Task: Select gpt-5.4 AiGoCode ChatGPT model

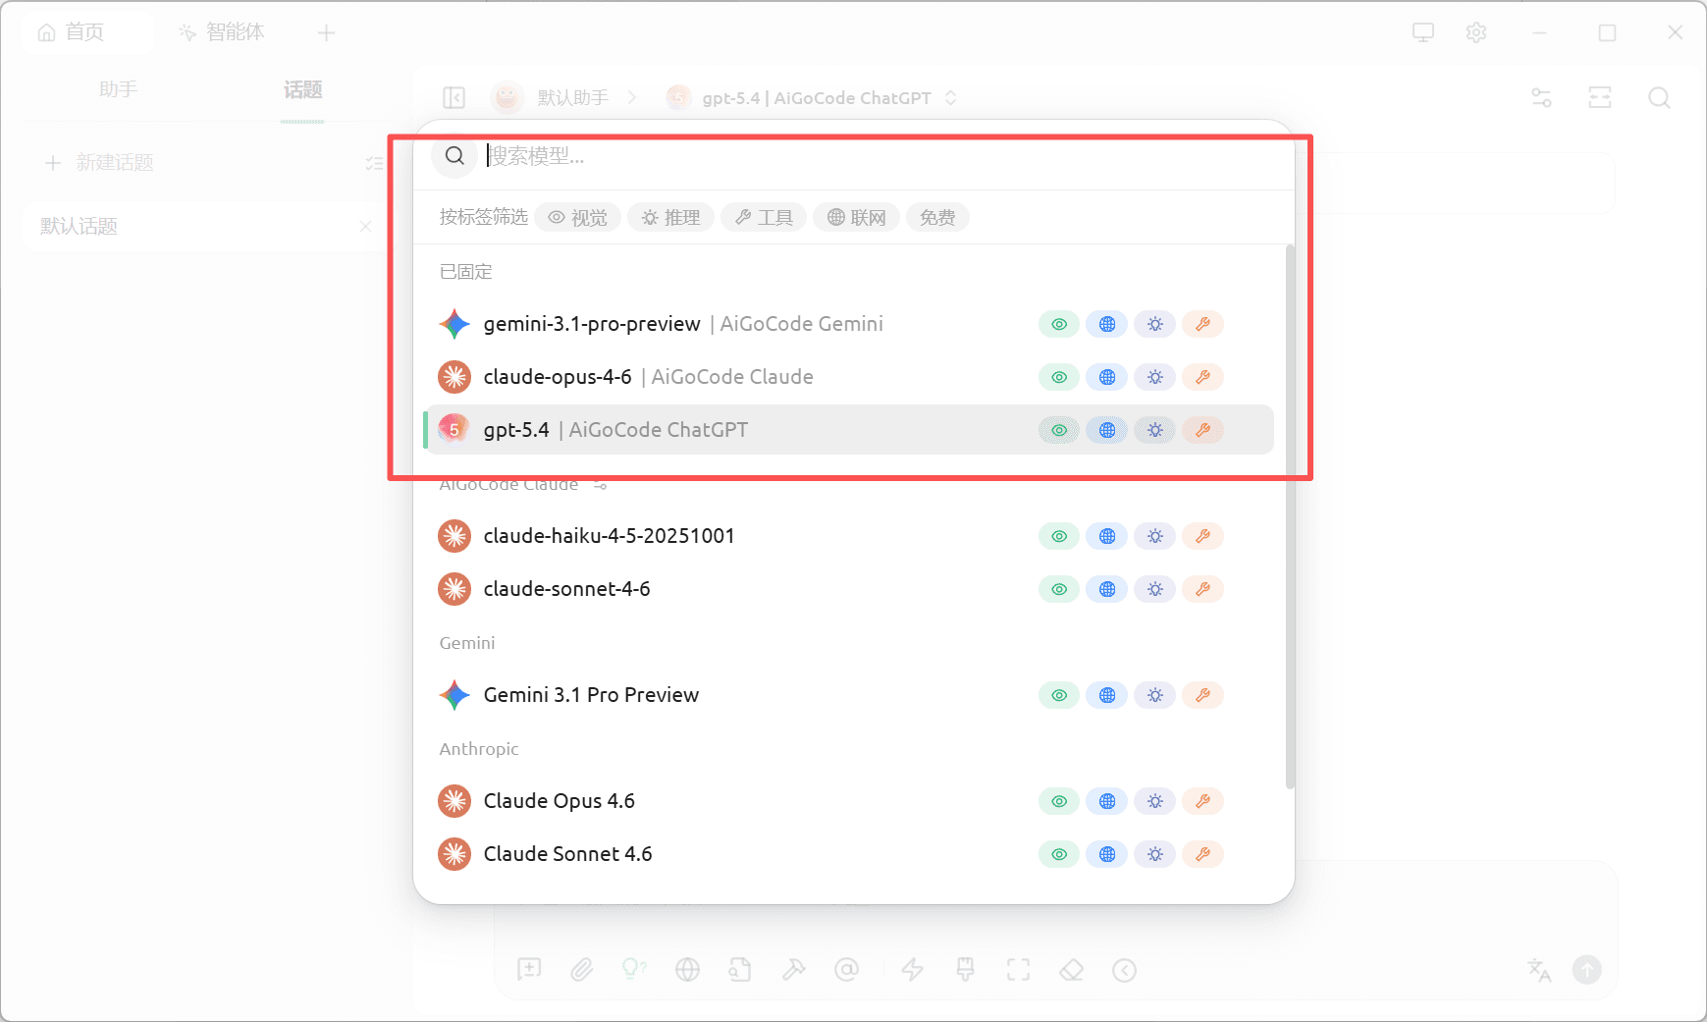Action: 850,430
